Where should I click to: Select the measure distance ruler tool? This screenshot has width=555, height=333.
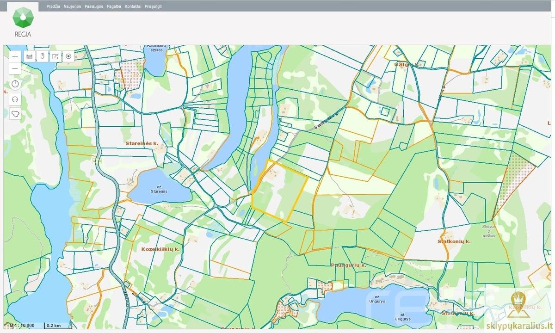click(x=29, y=56)
